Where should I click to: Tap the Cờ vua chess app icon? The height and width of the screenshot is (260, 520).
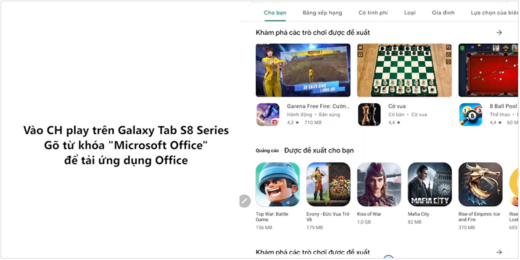click(369, 114)
